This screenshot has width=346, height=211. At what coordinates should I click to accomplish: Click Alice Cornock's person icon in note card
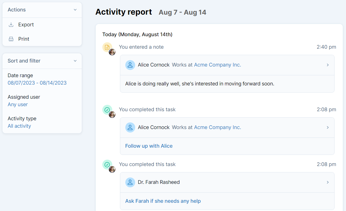pos(130,65)
